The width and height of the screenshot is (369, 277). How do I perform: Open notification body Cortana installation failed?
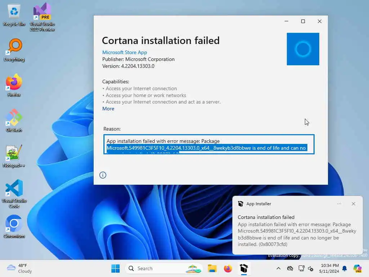pos(297,231)
